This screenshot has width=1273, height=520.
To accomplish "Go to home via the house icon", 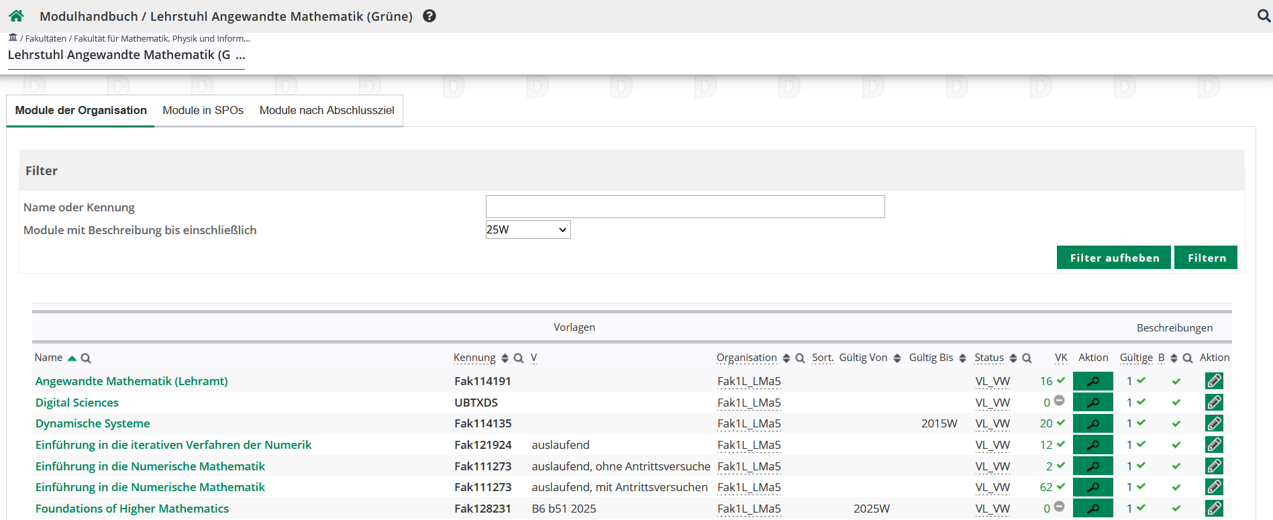I will click(16, 16).
